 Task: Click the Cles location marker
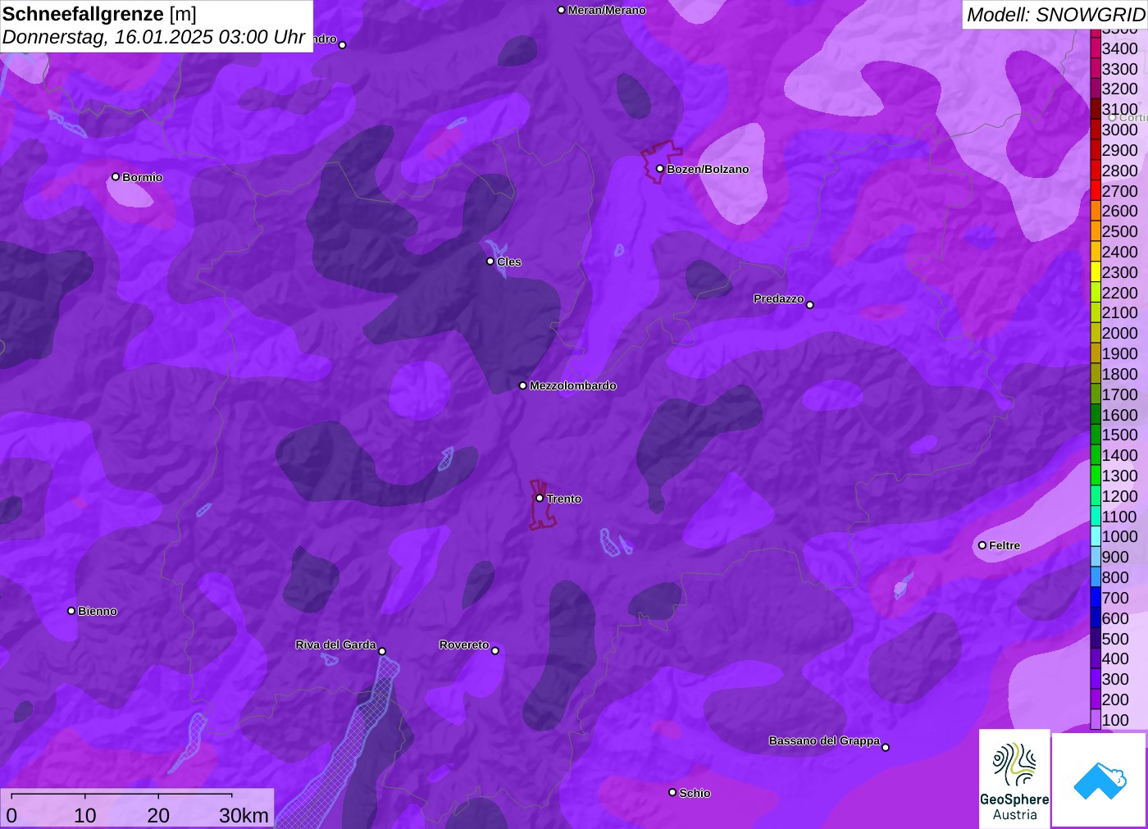point(490,262)
